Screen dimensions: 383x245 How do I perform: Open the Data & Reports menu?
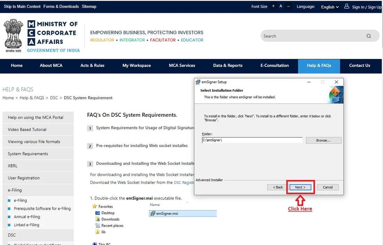pos(228,66)
